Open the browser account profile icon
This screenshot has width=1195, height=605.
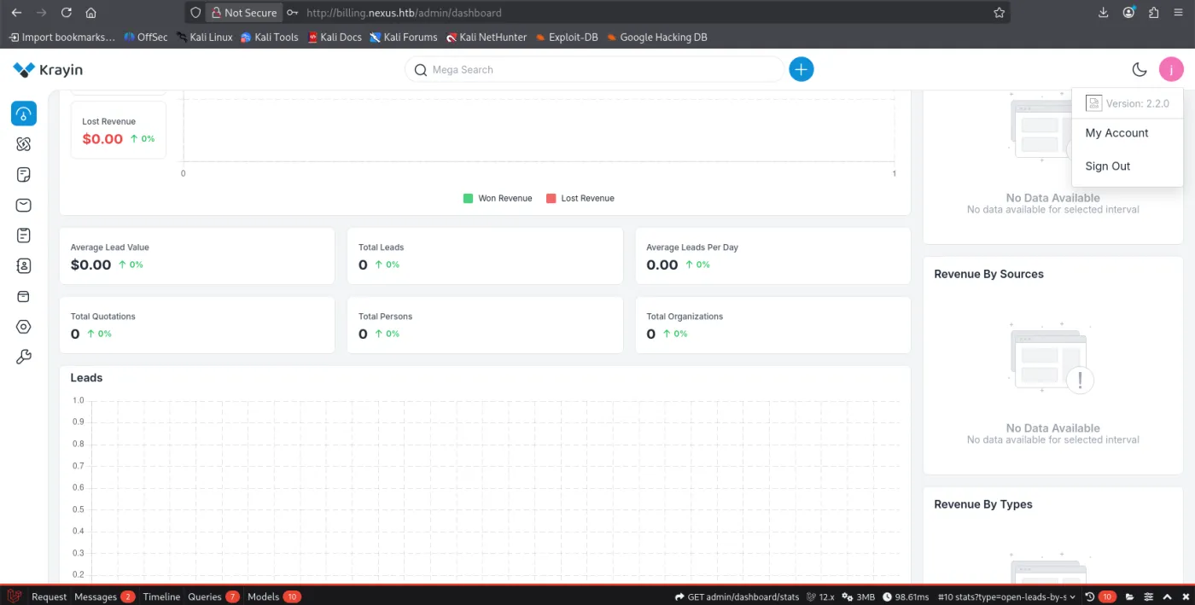click(x=1128, y=13)
